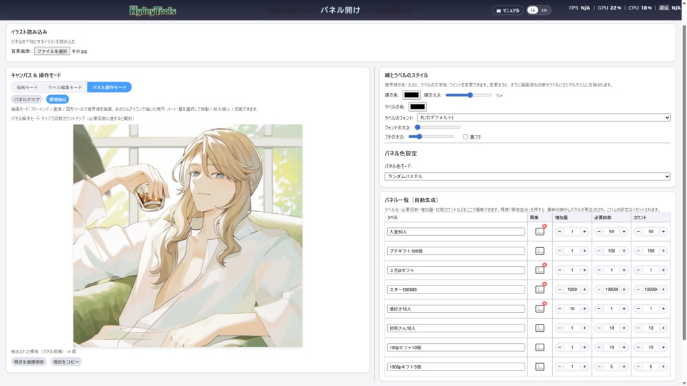Click the HydeyTools logo
Image resolution: width=687 pixels, height=386 pixels.
pyautogui.click(x=152, y=11)
